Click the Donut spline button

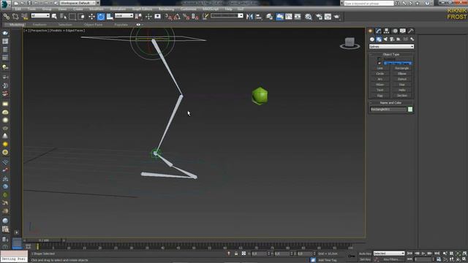click(402, 79)
